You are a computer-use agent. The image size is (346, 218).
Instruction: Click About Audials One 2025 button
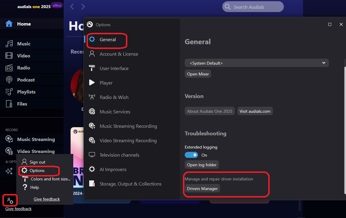pyautogui.click(x=210, y=111)
